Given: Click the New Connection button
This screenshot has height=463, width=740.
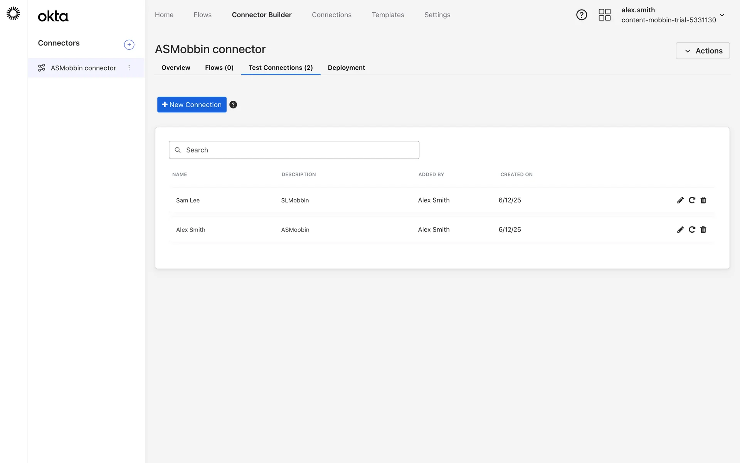Looking at the screenshot, I should pyautogui.click(x=192, y=105).
